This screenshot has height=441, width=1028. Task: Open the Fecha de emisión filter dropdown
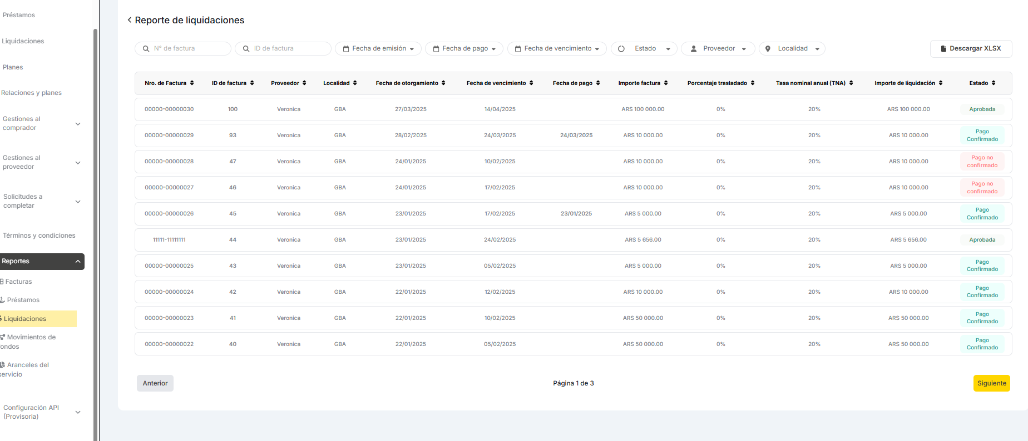[378, 49]
